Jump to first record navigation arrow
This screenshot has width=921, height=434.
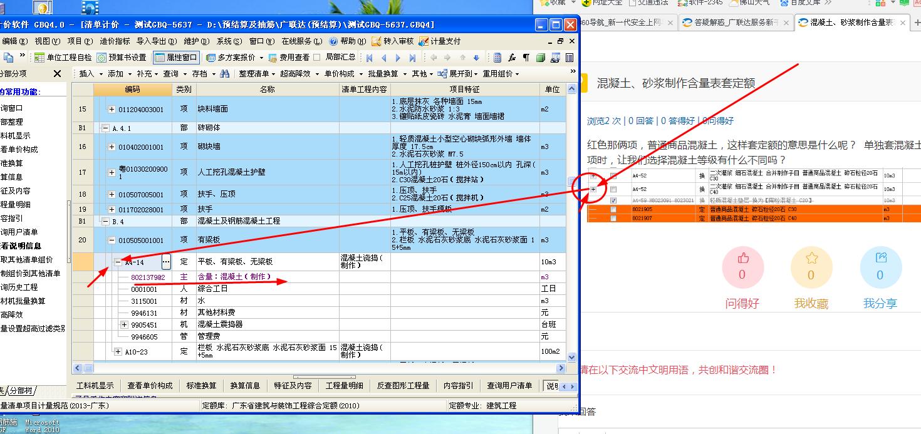point(370,58)
